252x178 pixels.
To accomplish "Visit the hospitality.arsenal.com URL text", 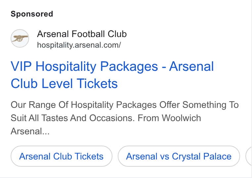I will click(79, 45).
